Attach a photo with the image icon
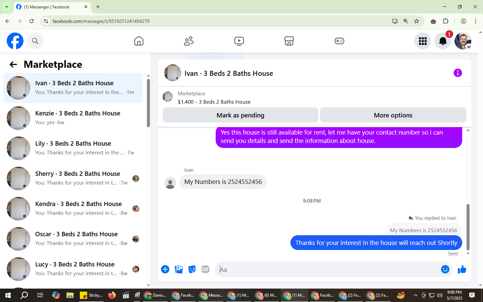 click(x=179, y=269)
